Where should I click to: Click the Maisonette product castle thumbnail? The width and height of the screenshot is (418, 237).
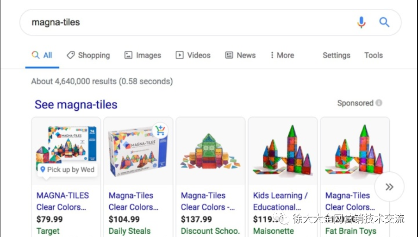[x=282, y=150]
